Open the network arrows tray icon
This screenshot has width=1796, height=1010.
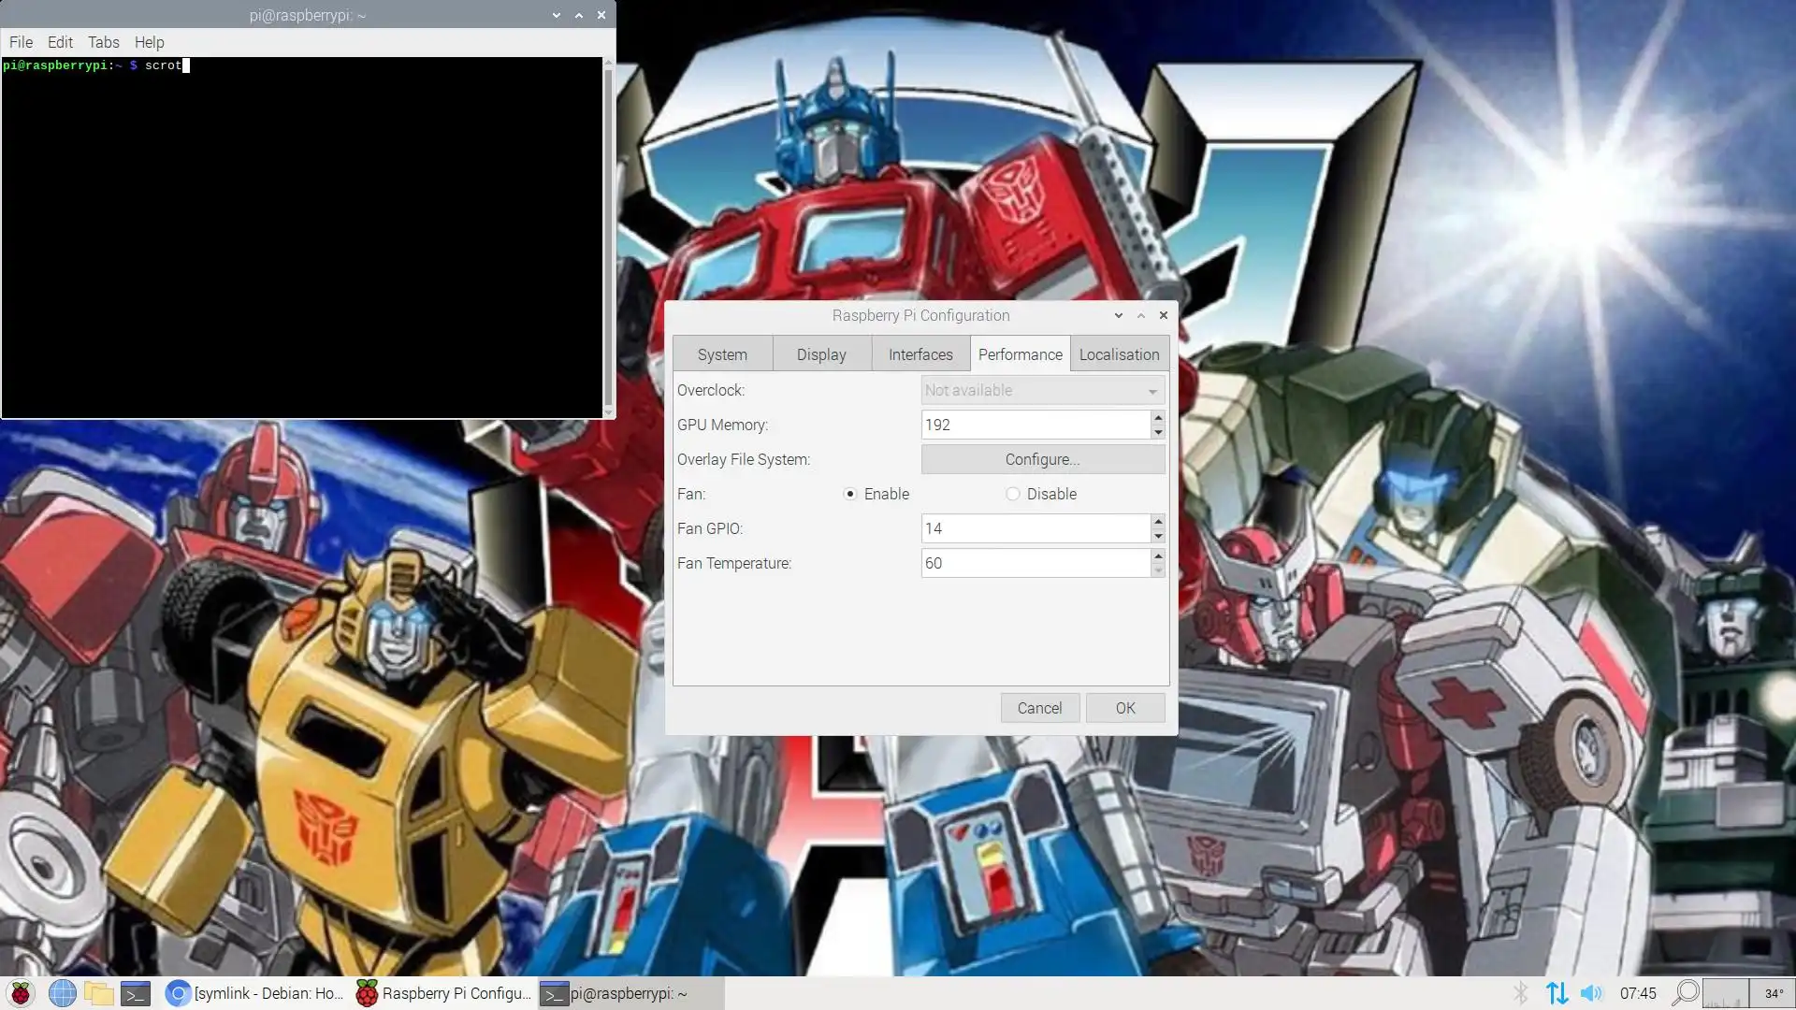click(1557, 993)
